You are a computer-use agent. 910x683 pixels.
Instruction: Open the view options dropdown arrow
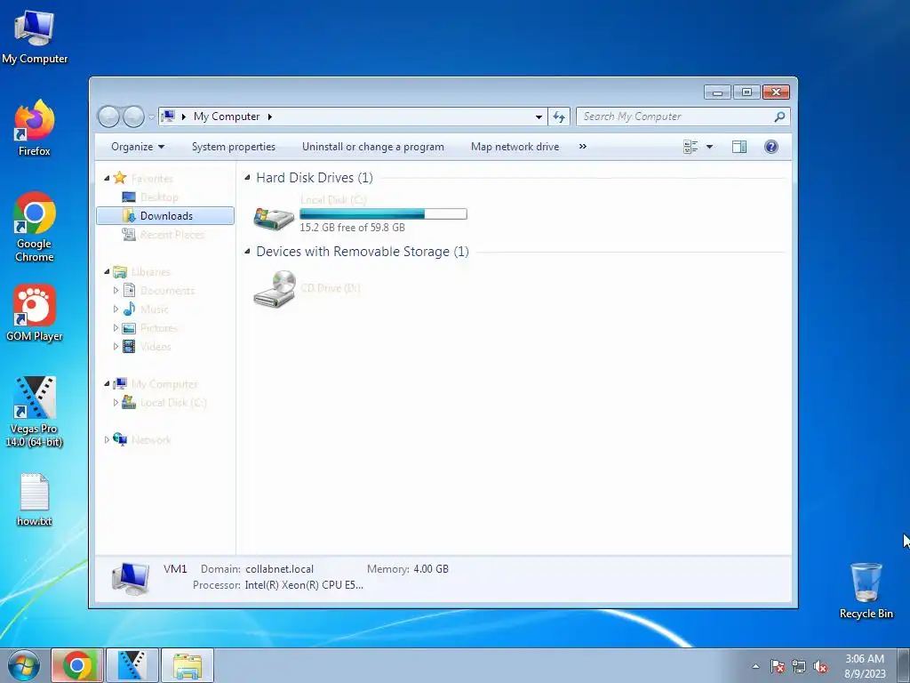pos(709,147)
